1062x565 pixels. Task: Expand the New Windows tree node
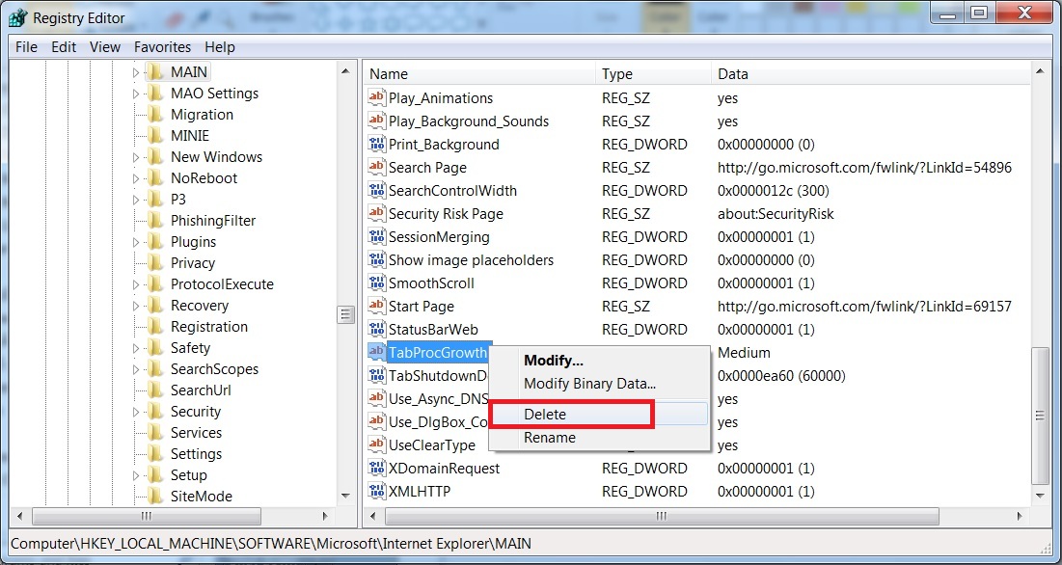pyautogui.click(x=136, y=157)
